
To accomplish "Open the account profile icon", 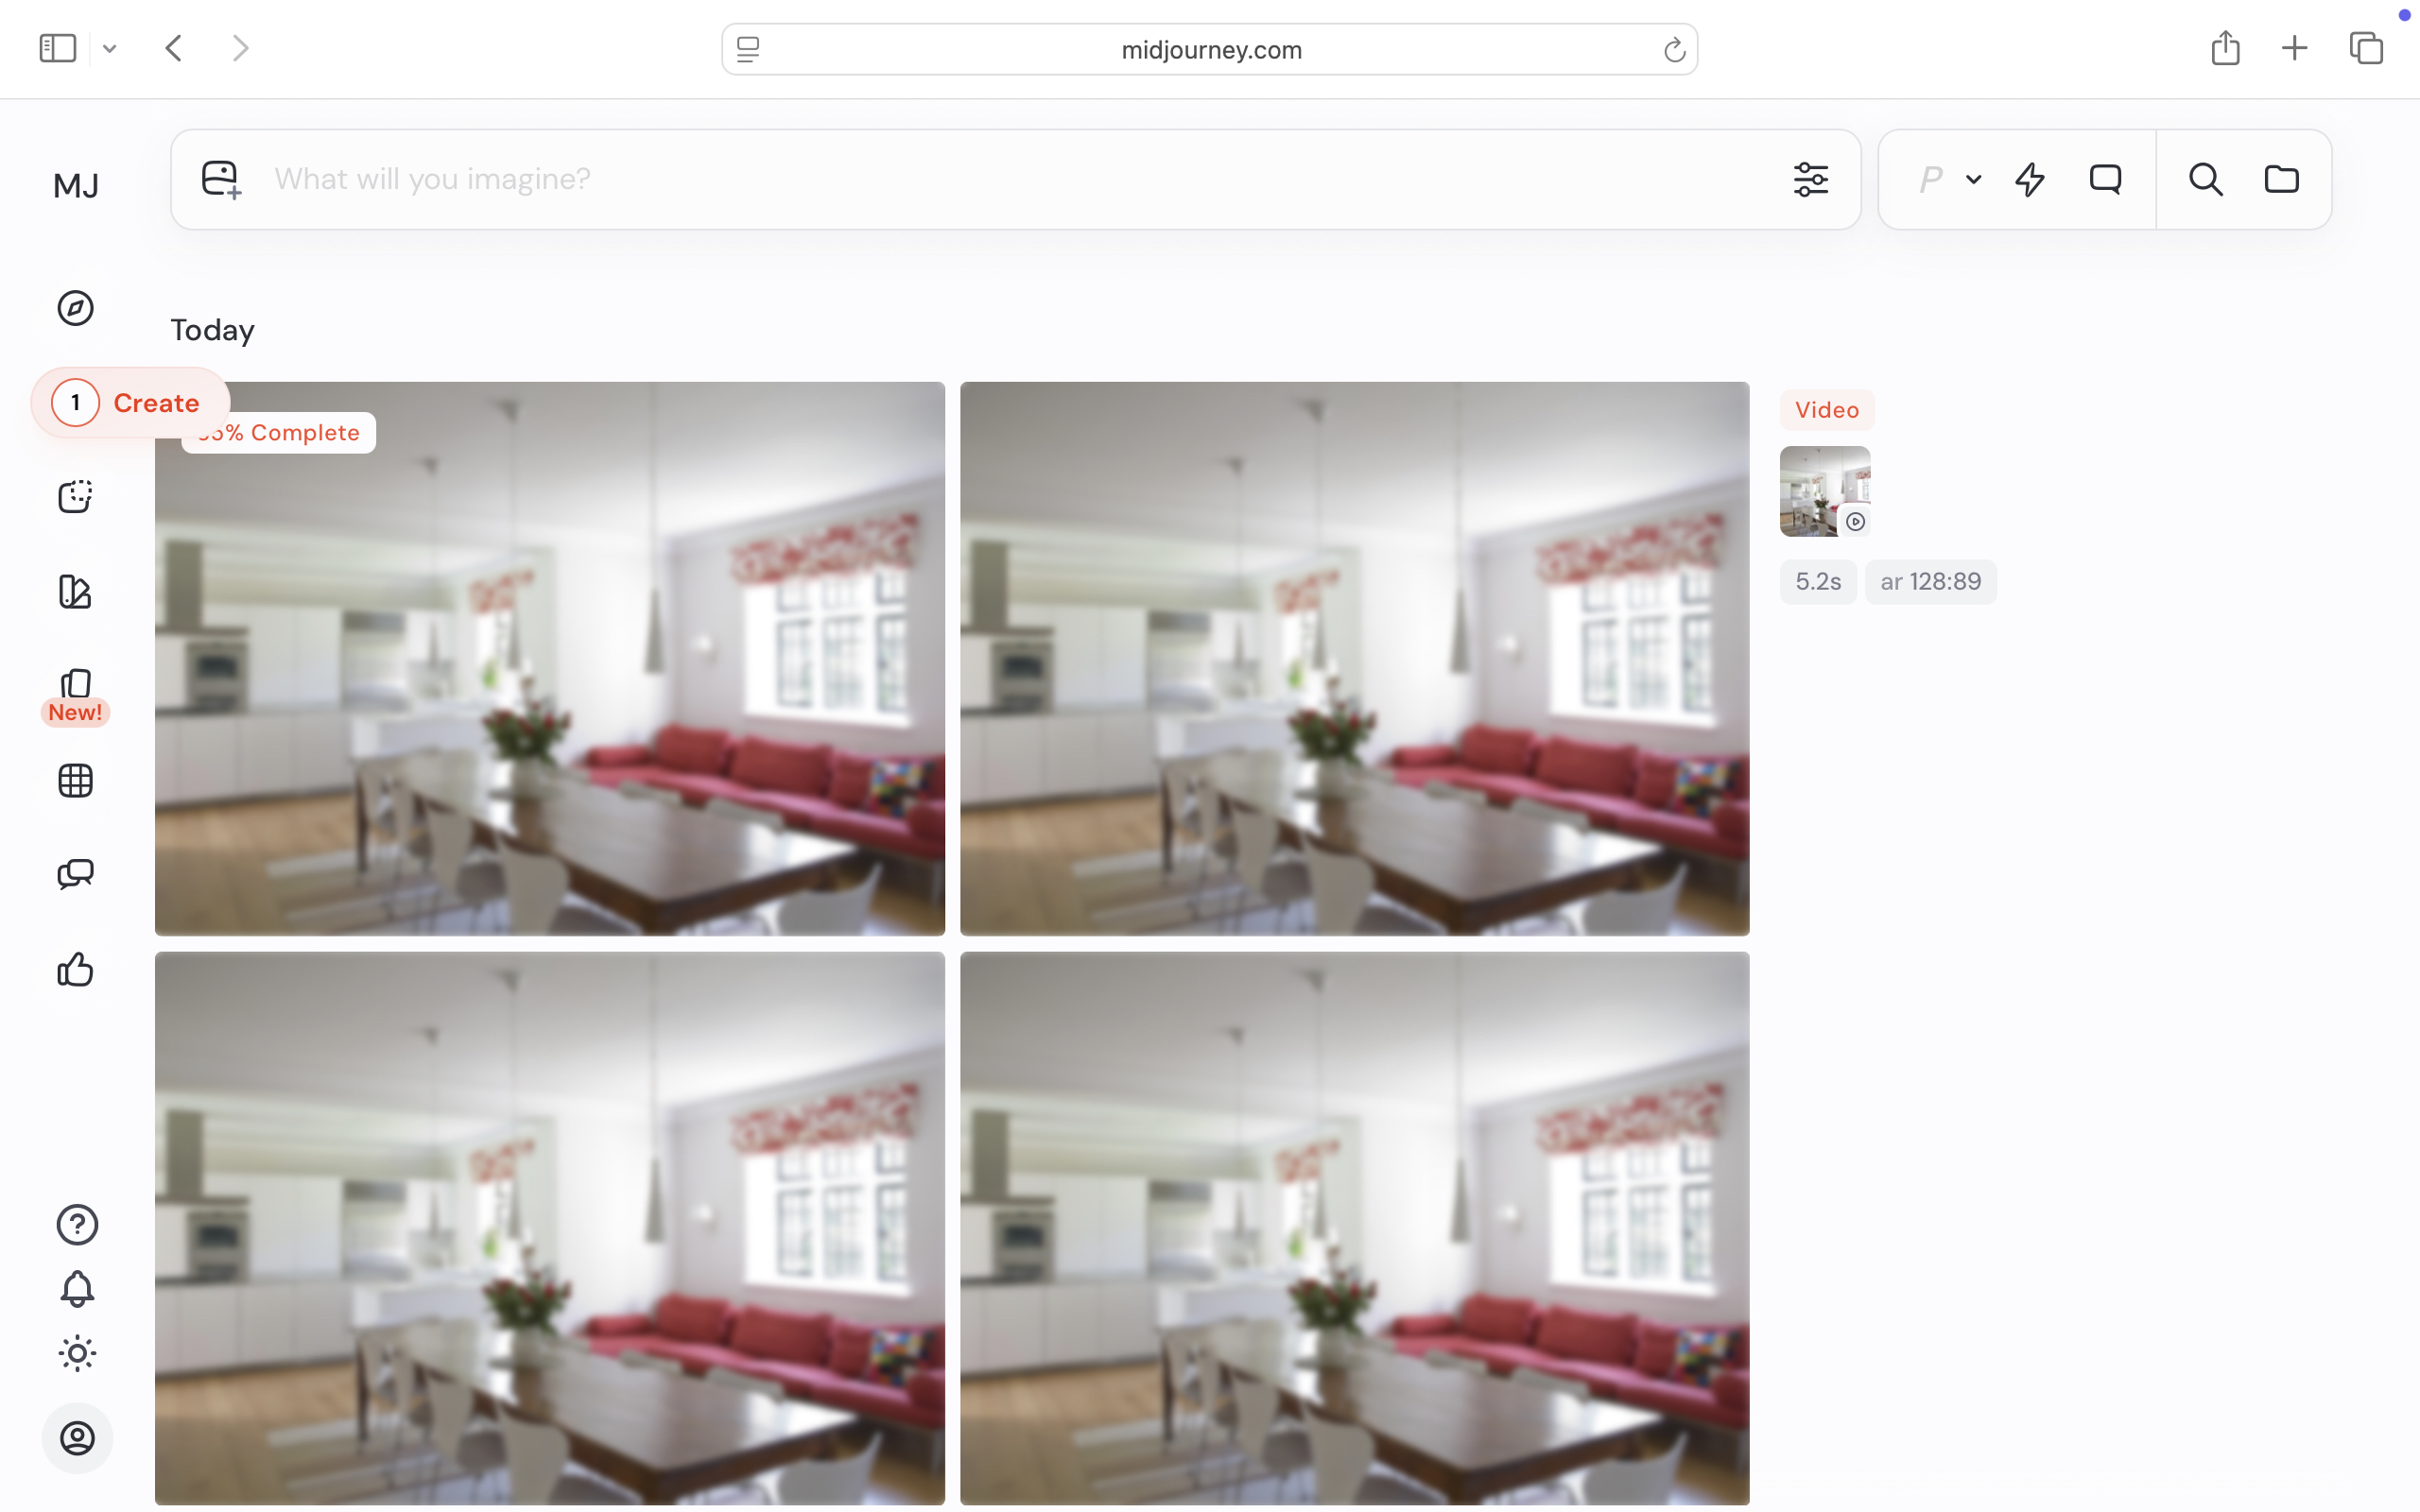I will pos(77,1438).
